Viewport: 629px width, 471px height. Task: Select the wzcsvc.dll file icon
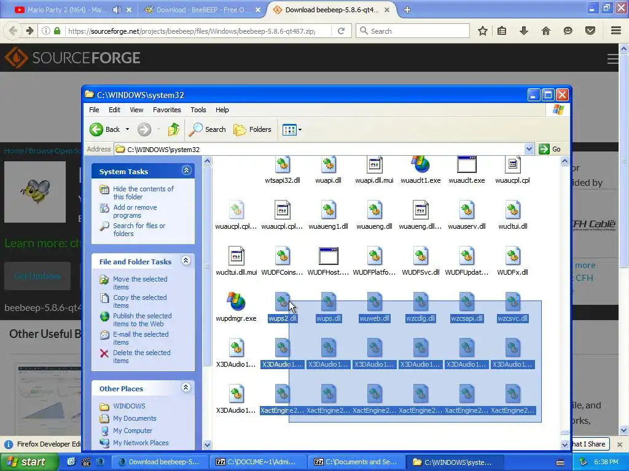pyautogui.click(x=513, y=302)
